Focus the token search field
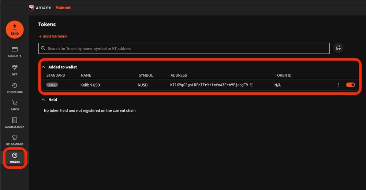Screen dimensions: 366x190 point(184,49)
